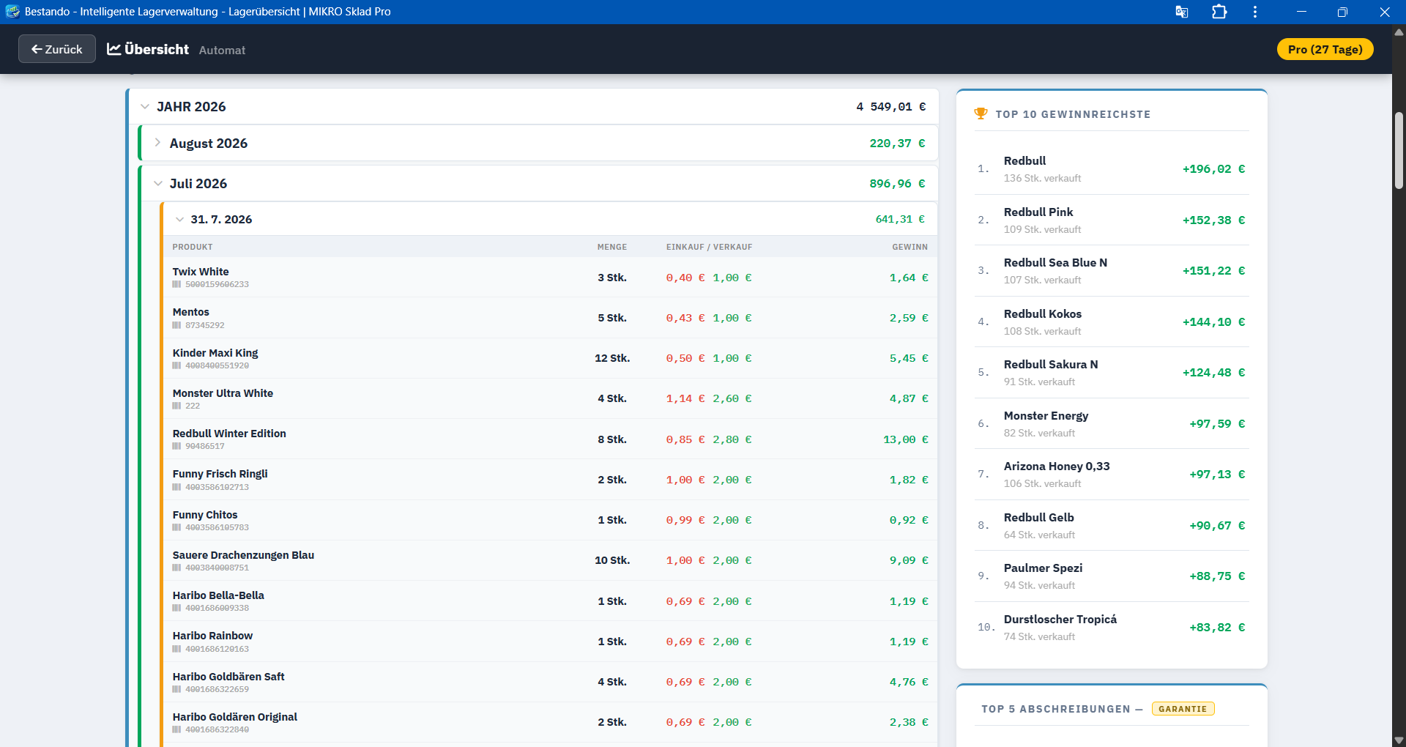Click the trophy icon in Top 10 panel
Image resolution: width=1406 pixels, height=747 pixels.
[981, 114]
